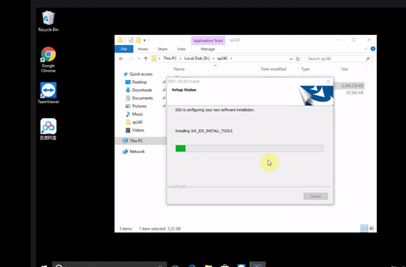Click This PC in the address breadcrumb
Viewport: 406px width, 267px height.
tap(170, 59)
